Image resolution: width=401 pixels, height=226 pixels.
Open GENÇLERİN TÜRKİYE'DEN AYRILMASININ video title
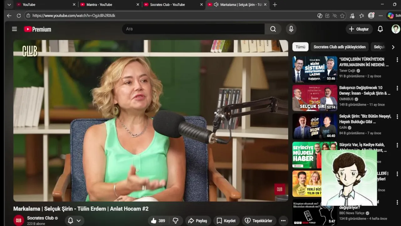click(x=364, y=62)
